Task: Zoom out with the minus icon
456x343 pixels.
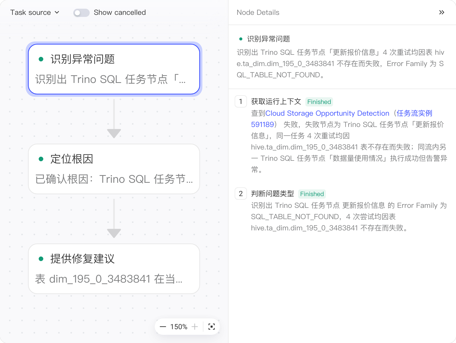Action: [x=163, y=327]
